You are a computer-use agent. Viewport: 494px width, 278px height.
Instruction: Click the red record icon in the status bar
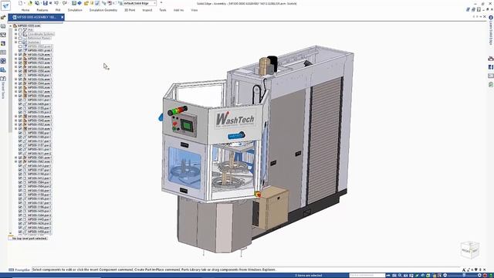click(x=486, y=276)
